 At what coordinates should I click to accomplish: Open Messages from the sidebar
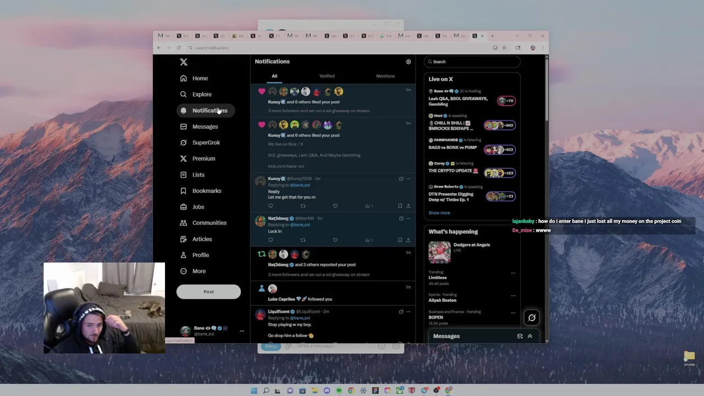[199, 127]
